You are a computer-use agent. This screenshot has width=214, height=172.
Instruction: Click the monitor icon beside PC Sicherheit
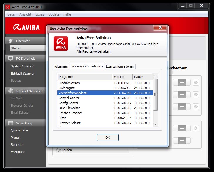click(x=10, y=59)
